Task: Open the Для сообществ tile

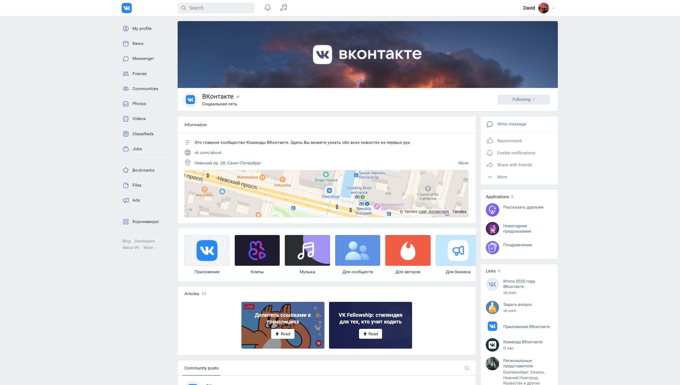Action: (x=357, y=255)
